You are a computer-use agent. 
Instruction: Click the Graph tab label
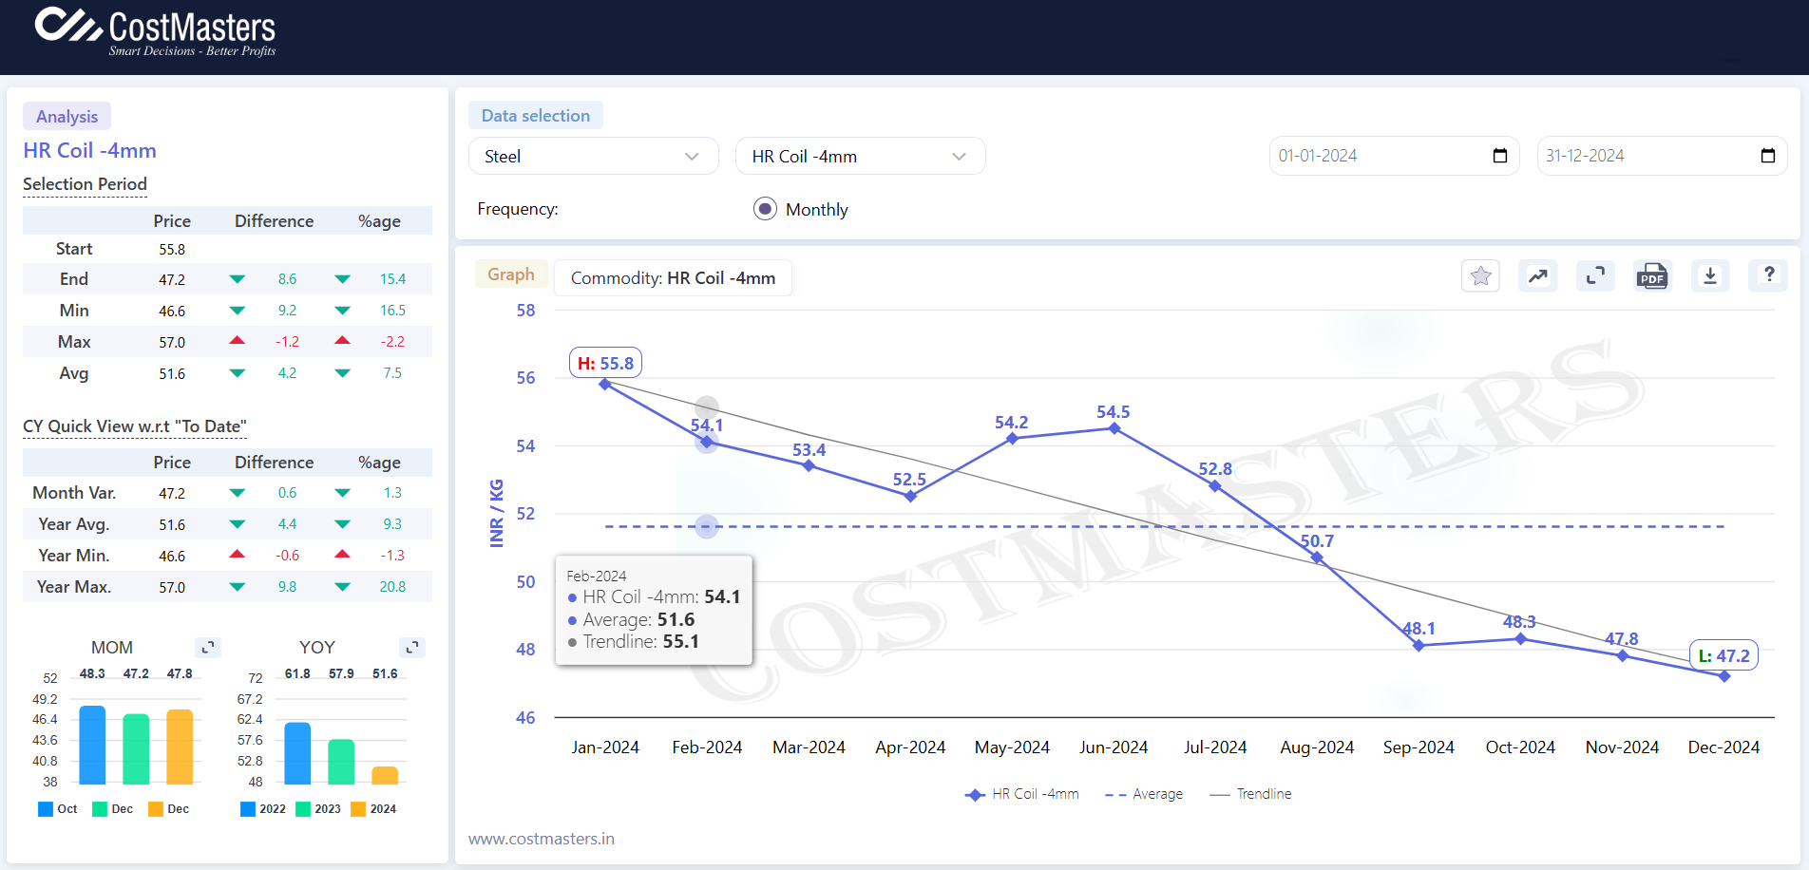coord(511,274)
